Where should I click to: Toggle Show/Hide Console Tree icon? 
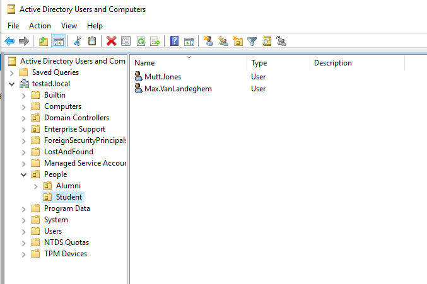(x=59, y=42)
